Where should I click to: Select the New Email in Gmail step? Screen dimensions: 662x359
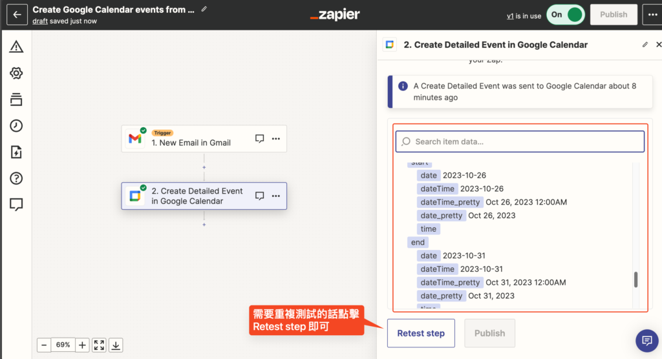(204, 139)
